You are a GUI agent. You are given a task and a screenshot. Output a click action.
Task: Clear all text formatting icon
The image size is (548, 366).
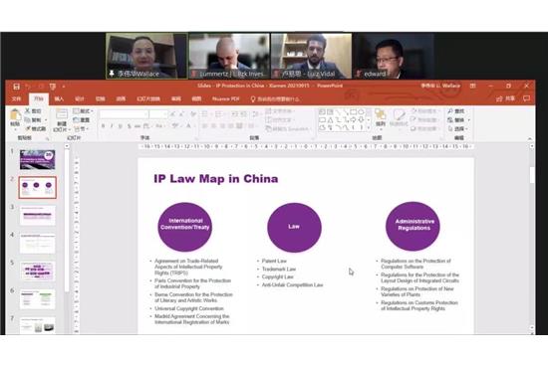(193, 114)
